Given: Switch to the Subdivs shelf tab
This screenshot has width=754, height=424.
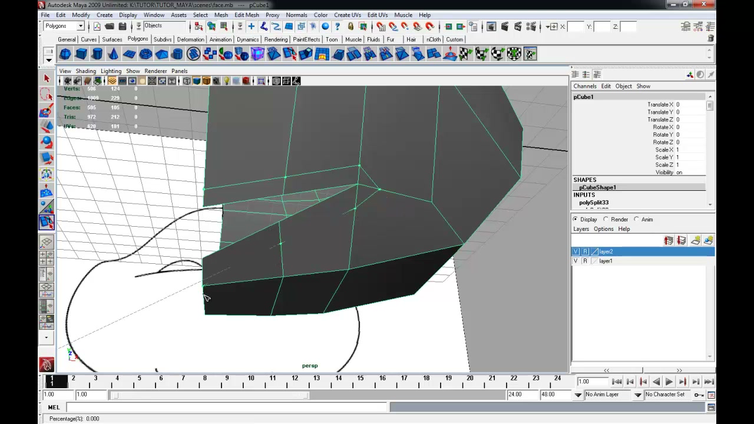Looking at the screenshot, I should pos(162,39).
